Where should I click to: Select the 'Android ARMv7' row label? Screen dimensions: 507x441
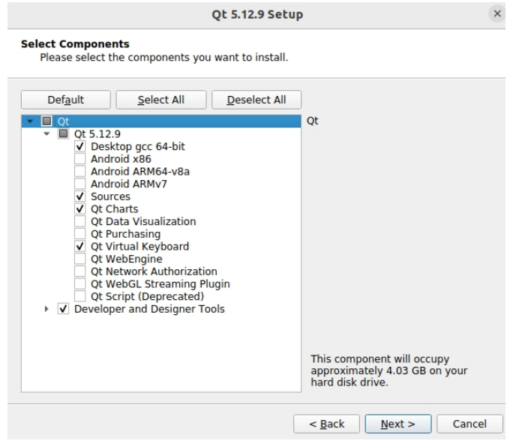[129, 184]
